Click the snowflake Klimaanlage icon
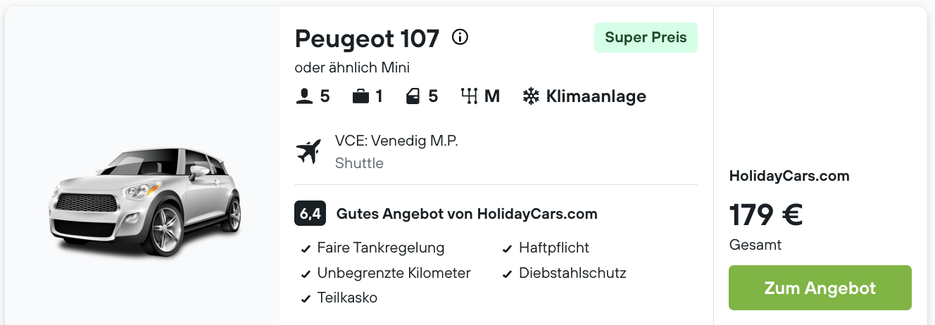This screenshot has height=325, width=935. click(530, 96)
